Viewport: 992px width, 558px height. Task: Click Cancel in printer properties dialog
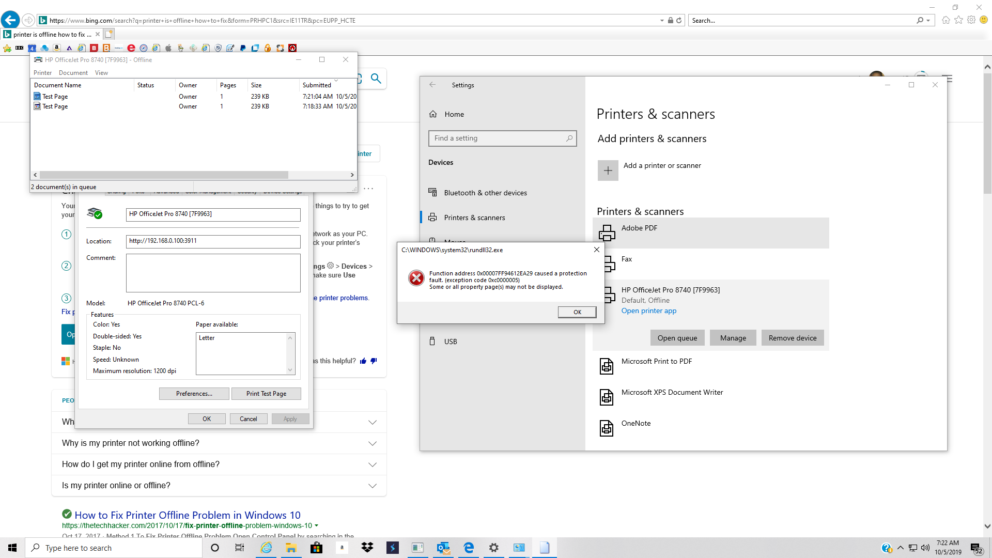[x=249, y=419]
